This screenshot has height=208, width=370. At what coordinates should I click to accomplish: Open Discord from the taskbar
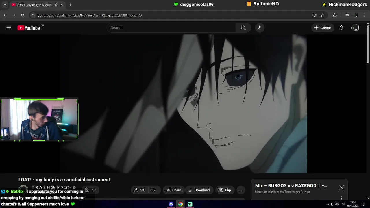[171, 204]
